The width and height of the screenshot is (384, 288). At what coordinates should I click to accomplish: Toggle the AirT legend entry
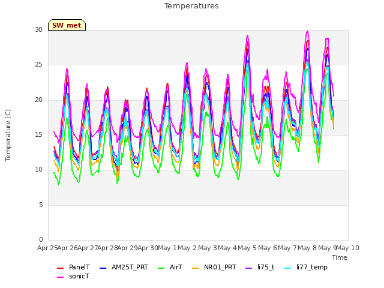[x=170, y=267]
